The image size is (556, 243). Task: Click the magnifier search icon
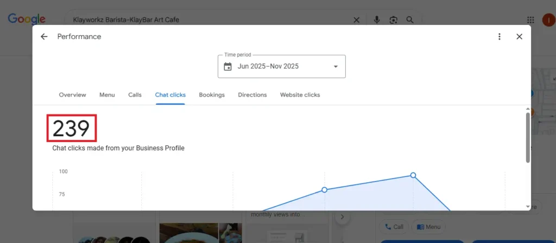[410, 20]
